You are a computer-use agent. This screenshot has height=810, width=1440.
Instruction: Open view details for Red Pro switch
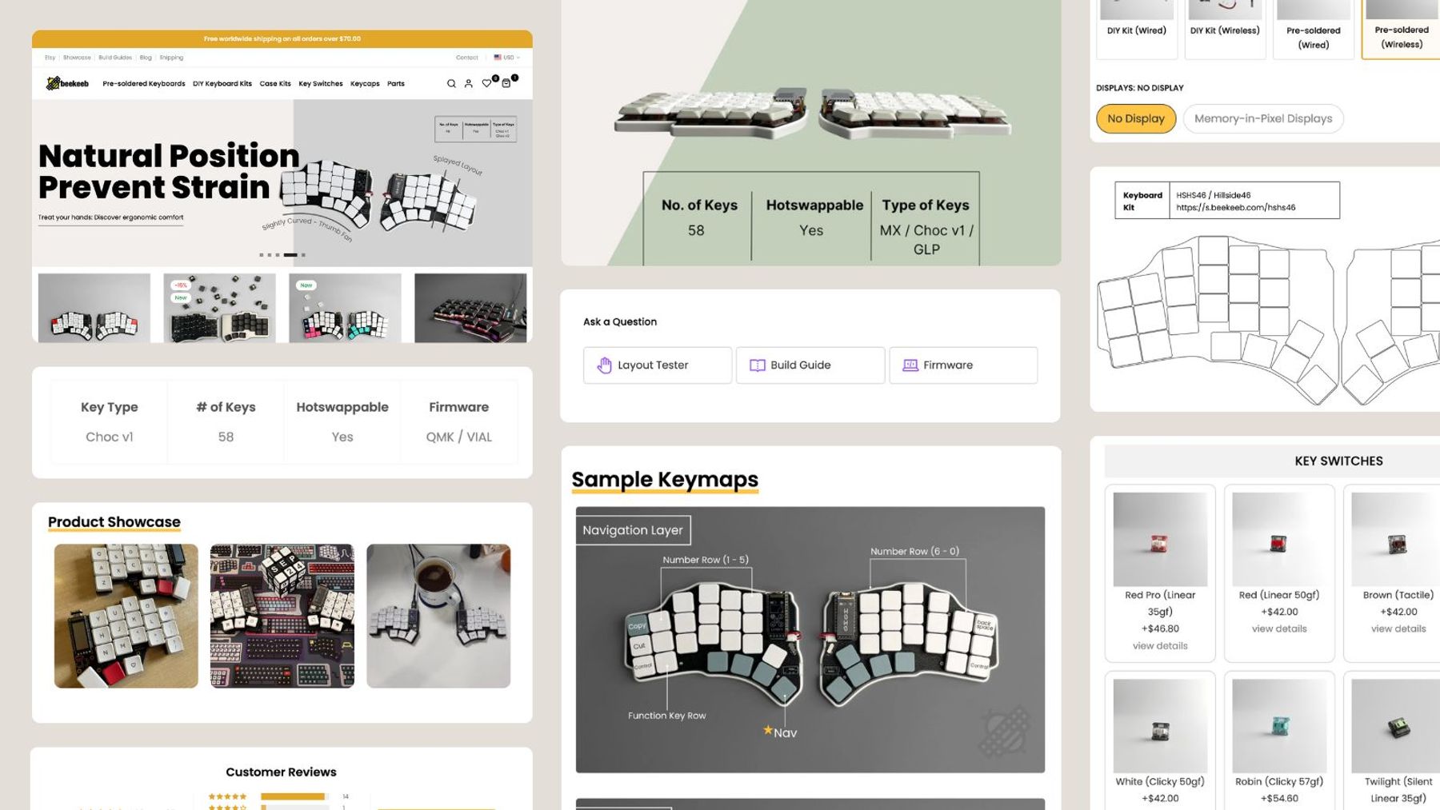pos(1158,644)
